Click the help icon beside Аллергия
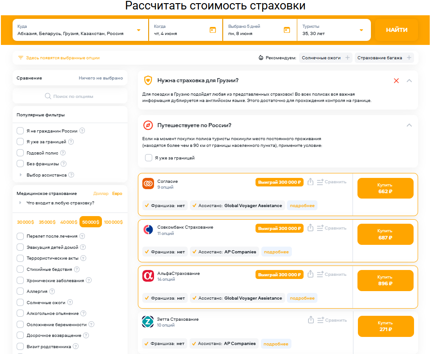Image resolution: width=432 pixels, height=354 pixels. point(53,292)
